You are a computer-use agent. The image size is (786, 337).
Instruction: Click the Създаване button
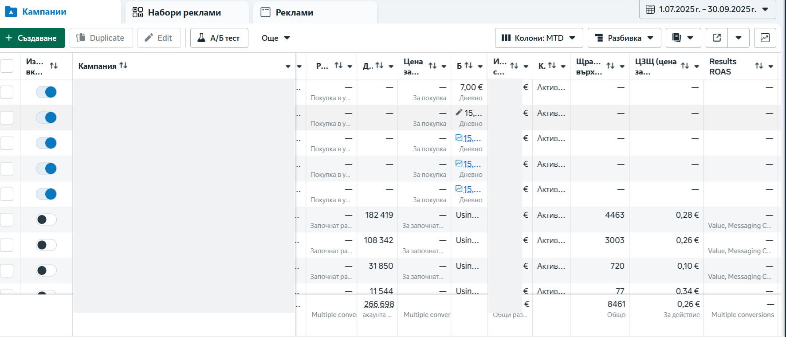pos(32,38)
